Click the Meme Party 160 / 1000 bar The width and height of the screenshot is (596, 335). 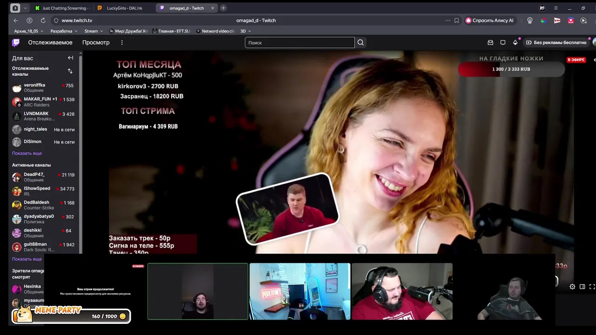click(71, 316)
